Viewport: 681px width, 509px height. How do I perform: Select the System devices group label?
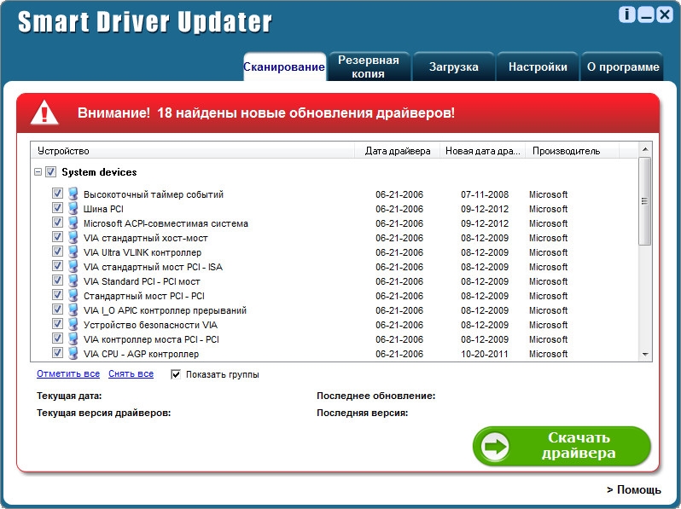99,172
